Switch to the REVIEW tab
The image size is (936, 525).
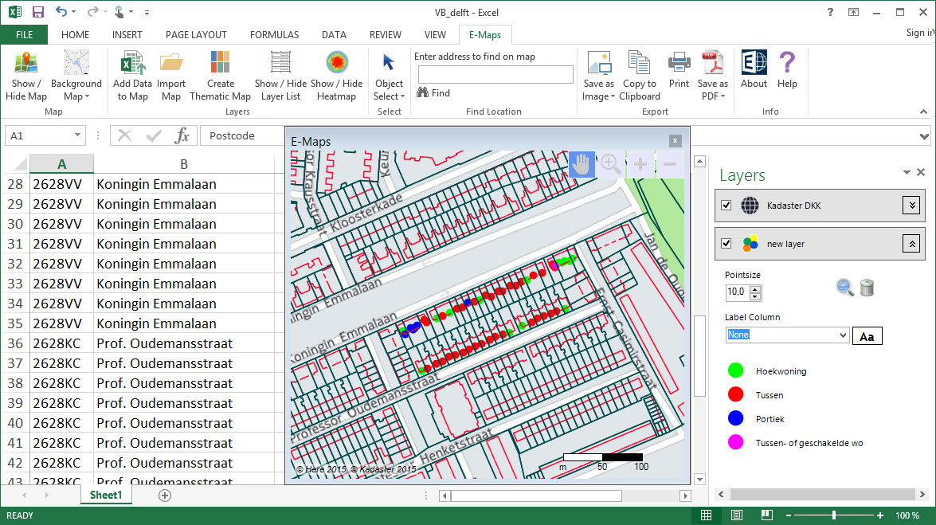coord(385,34)
